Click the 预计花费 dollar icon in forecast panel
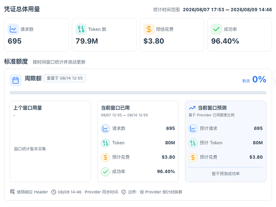Image resolution: width=276 pixels, height=207 pixels. click(x=193, y=157)
